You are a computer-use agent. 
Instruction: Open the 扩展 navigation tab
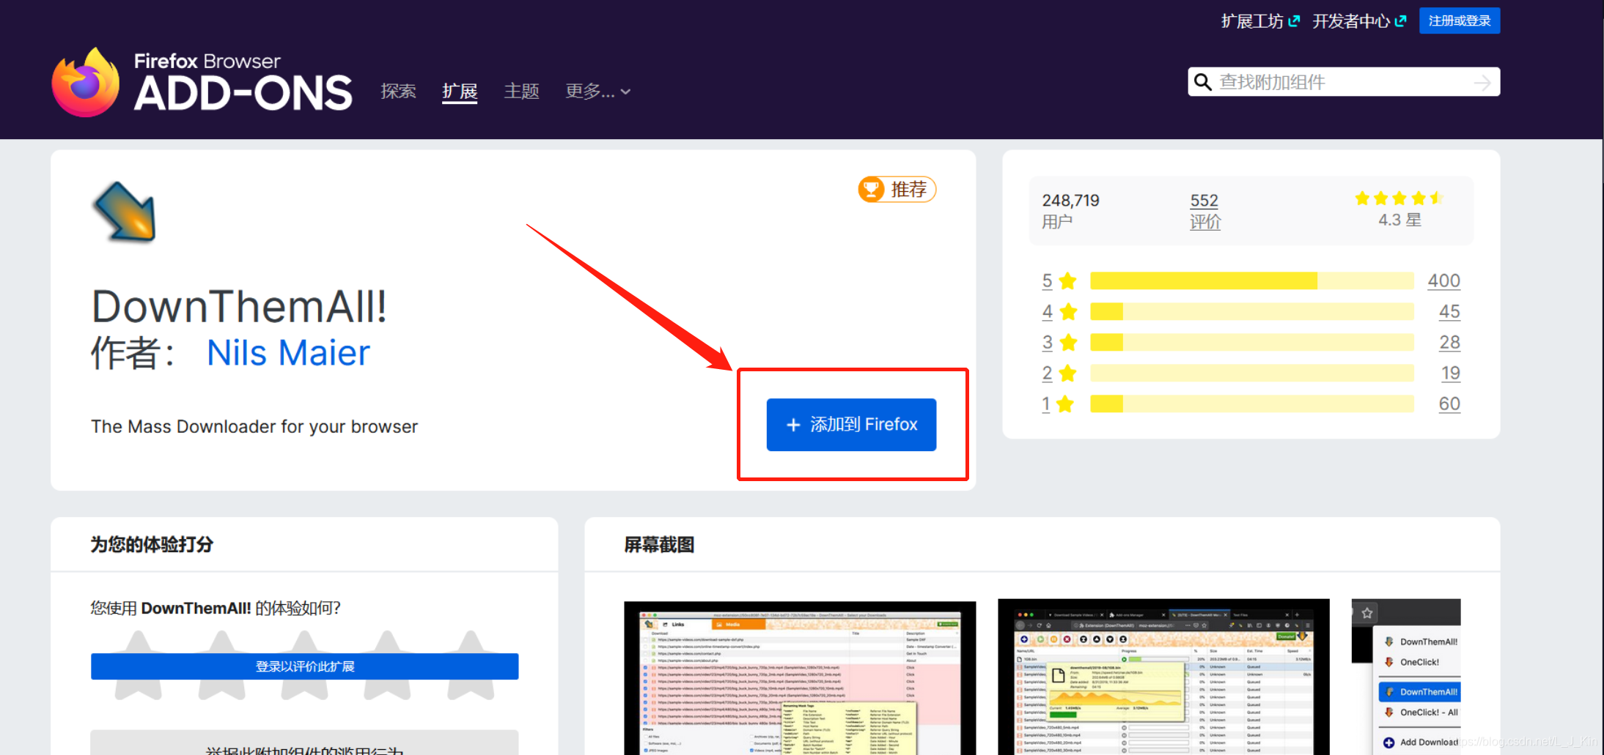(460, 91)
